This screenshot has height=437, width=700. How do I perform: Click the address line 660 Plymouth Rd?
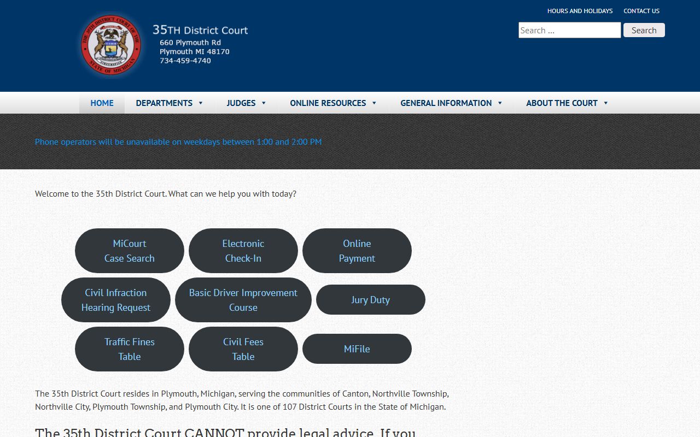(190, 43)
